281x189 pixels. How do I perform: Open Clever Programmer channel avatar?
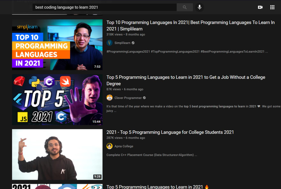coord(109,98)
